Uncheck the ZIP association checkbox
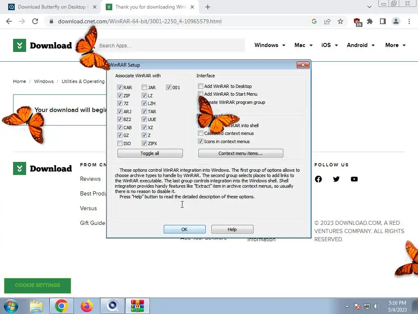The width and height of the screenshot is (418, 314). pyautogui.click(x=120, y=95)
